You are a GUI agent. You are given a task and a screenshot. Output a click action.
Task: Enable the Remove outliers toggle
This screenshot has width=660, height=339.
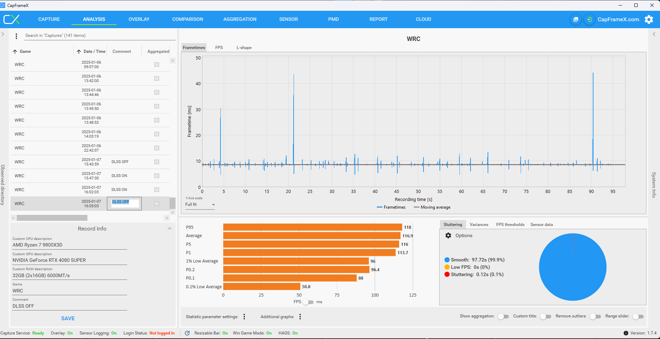tap(595, 316)
